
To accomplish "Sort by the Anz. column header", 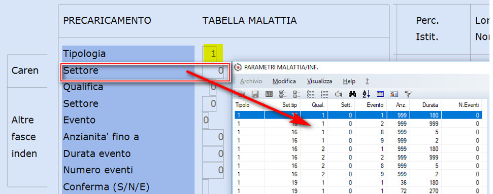I will tap(399, 105).
